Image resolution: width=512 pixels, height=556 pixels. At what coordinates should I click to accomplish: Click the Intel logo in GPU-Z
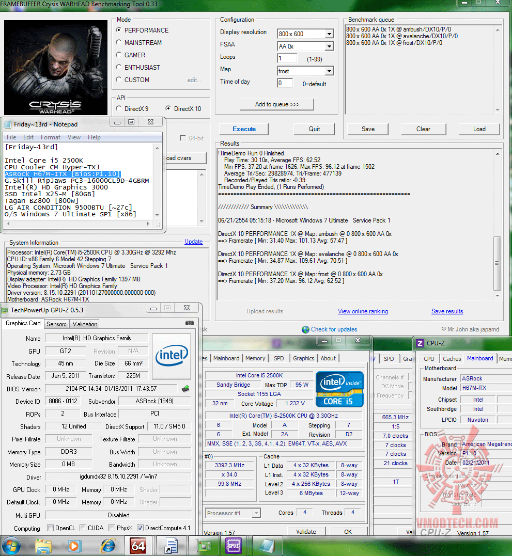click(172, 356)
